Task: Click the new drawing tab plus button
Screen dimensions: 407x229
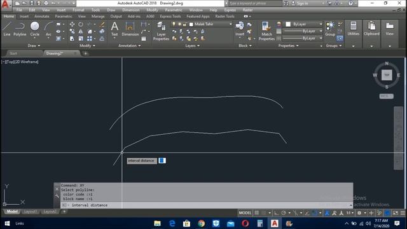Action: coord(86,53)
